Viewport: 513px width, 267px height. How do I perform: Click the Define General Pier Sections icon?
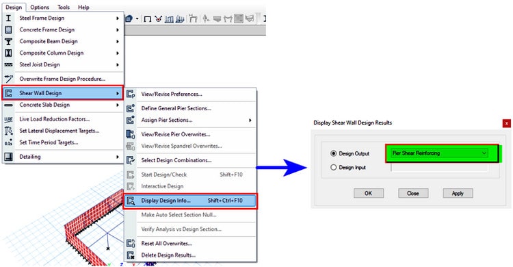(x=131, y=108)
